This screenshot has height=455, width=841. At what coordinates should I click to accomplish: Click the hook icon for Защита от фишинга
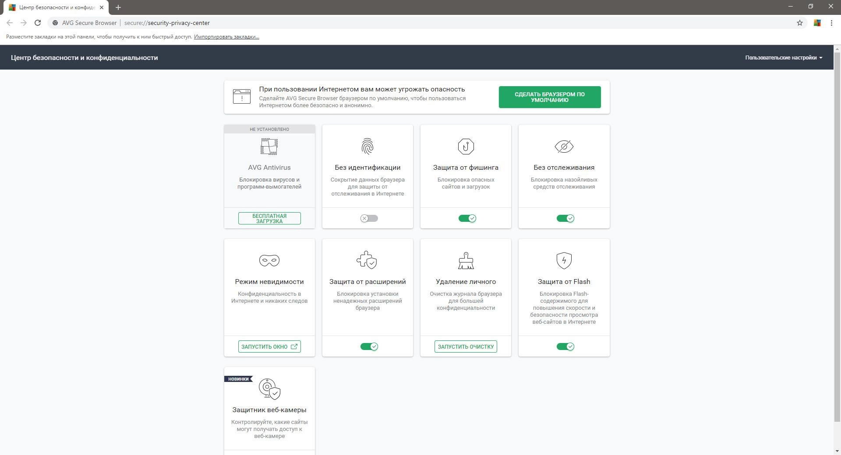click(466, 147)
